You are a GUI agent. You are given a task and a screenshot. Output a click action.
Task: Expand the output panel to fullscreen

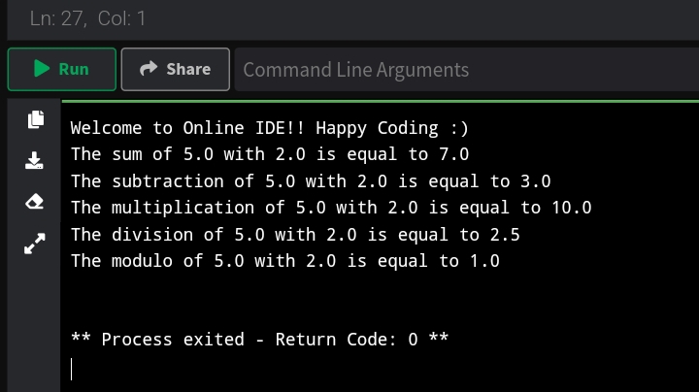pyautogui.click(x=34, y=244)
